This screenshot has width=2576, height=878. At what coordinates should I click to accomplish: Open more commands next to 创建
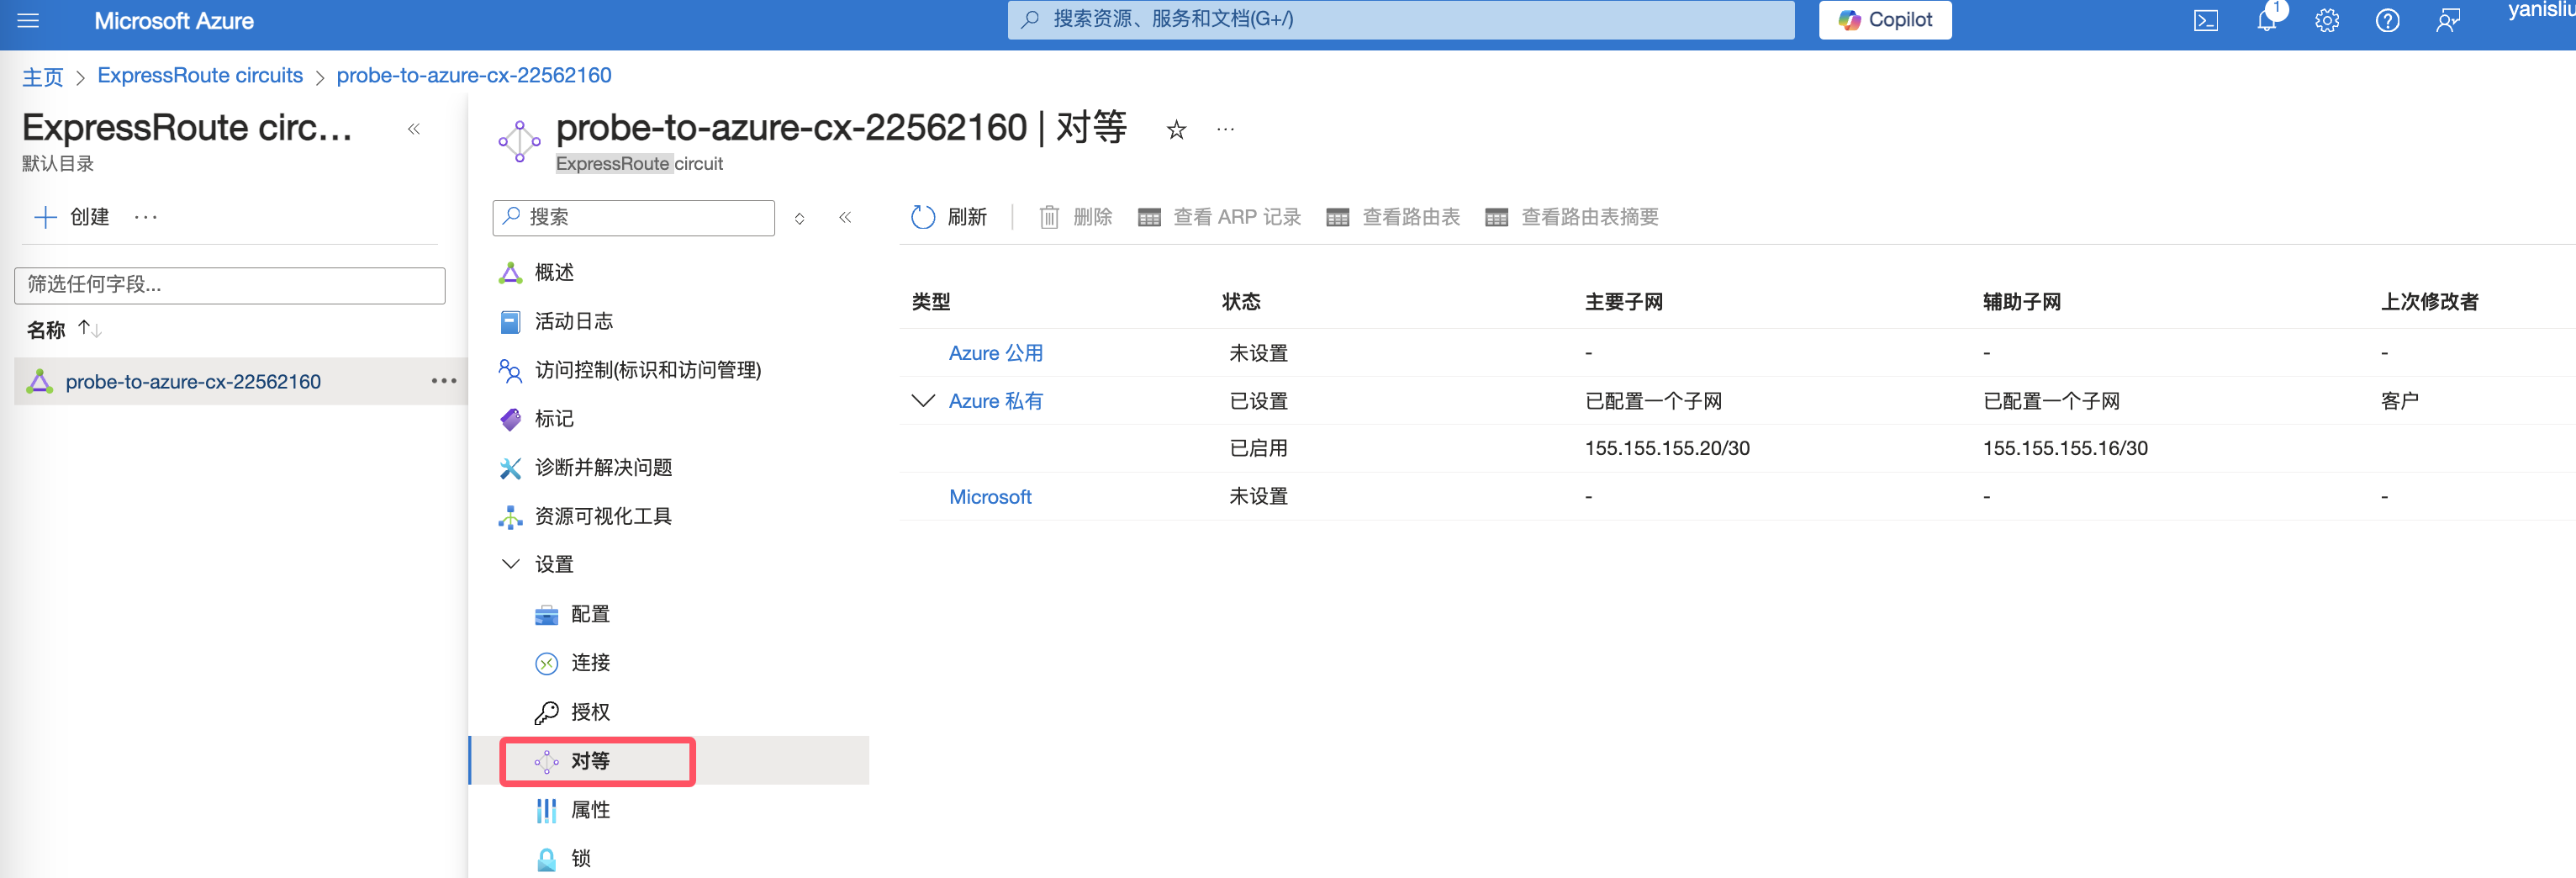[146, 217]
